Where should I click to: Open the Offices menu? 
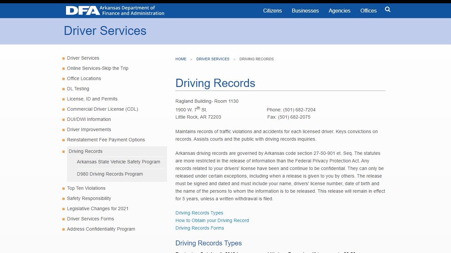click(368, 11)
